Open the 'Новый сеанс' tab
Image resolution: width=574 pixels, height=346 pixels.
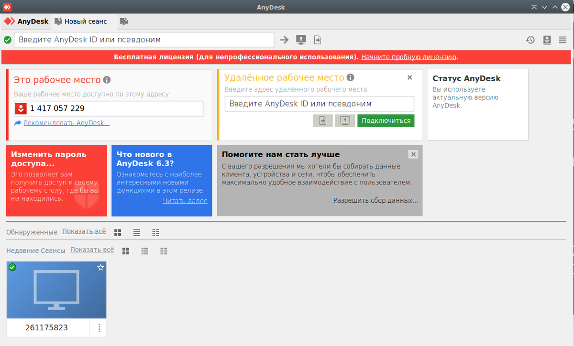[83, 22]
